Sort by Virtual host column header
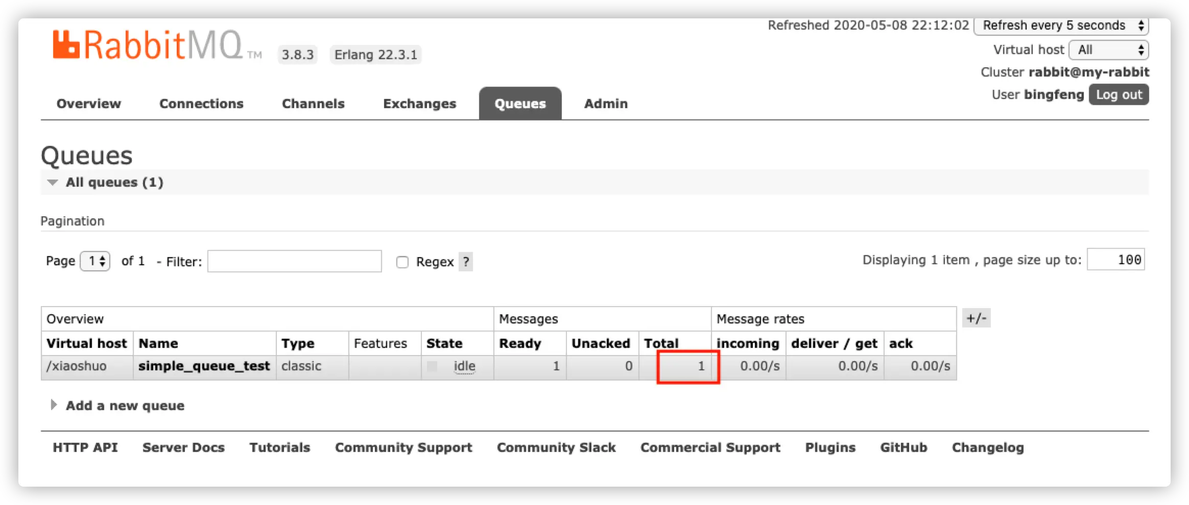Screen dimensions: 1189x505 coord(87,343)
